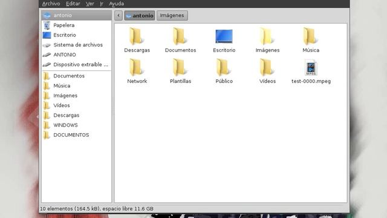
Task: Click the Network folder name
Action: coord(137,81)
